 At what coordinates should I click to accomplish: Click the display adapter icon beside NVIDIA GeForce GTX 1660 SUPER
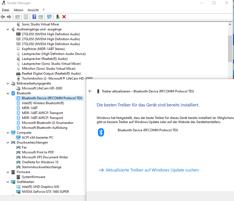click(18, 192)
